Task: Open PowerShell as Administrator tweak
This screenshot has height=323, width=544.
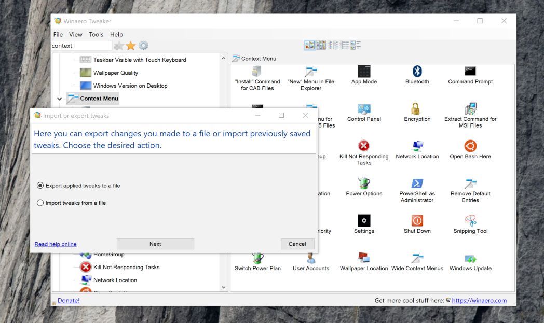Action: coord(417,190)
